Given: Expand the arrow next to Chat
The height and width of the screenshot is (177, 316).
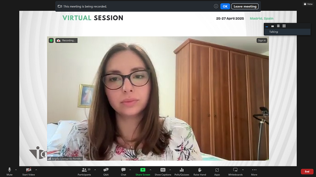Looking at the screenshot, I should tap(130, 170).
